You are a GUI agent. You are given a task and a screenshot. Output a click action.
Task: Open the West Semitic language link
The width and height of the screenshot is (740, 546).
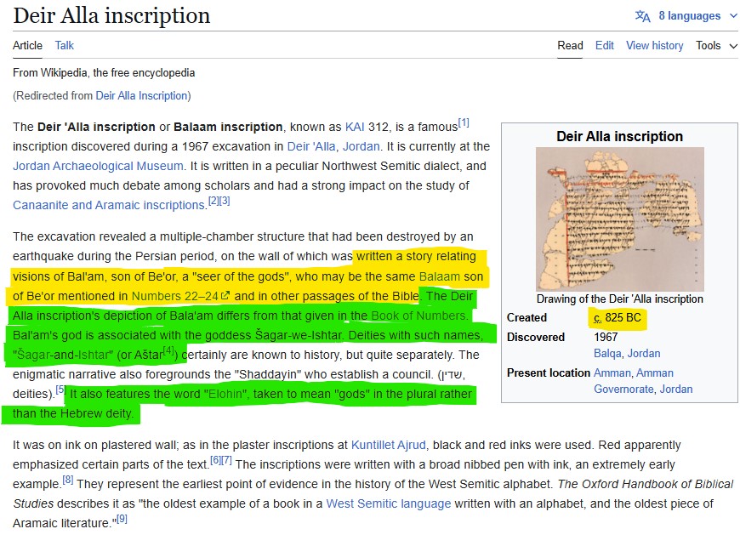point(389,503)
